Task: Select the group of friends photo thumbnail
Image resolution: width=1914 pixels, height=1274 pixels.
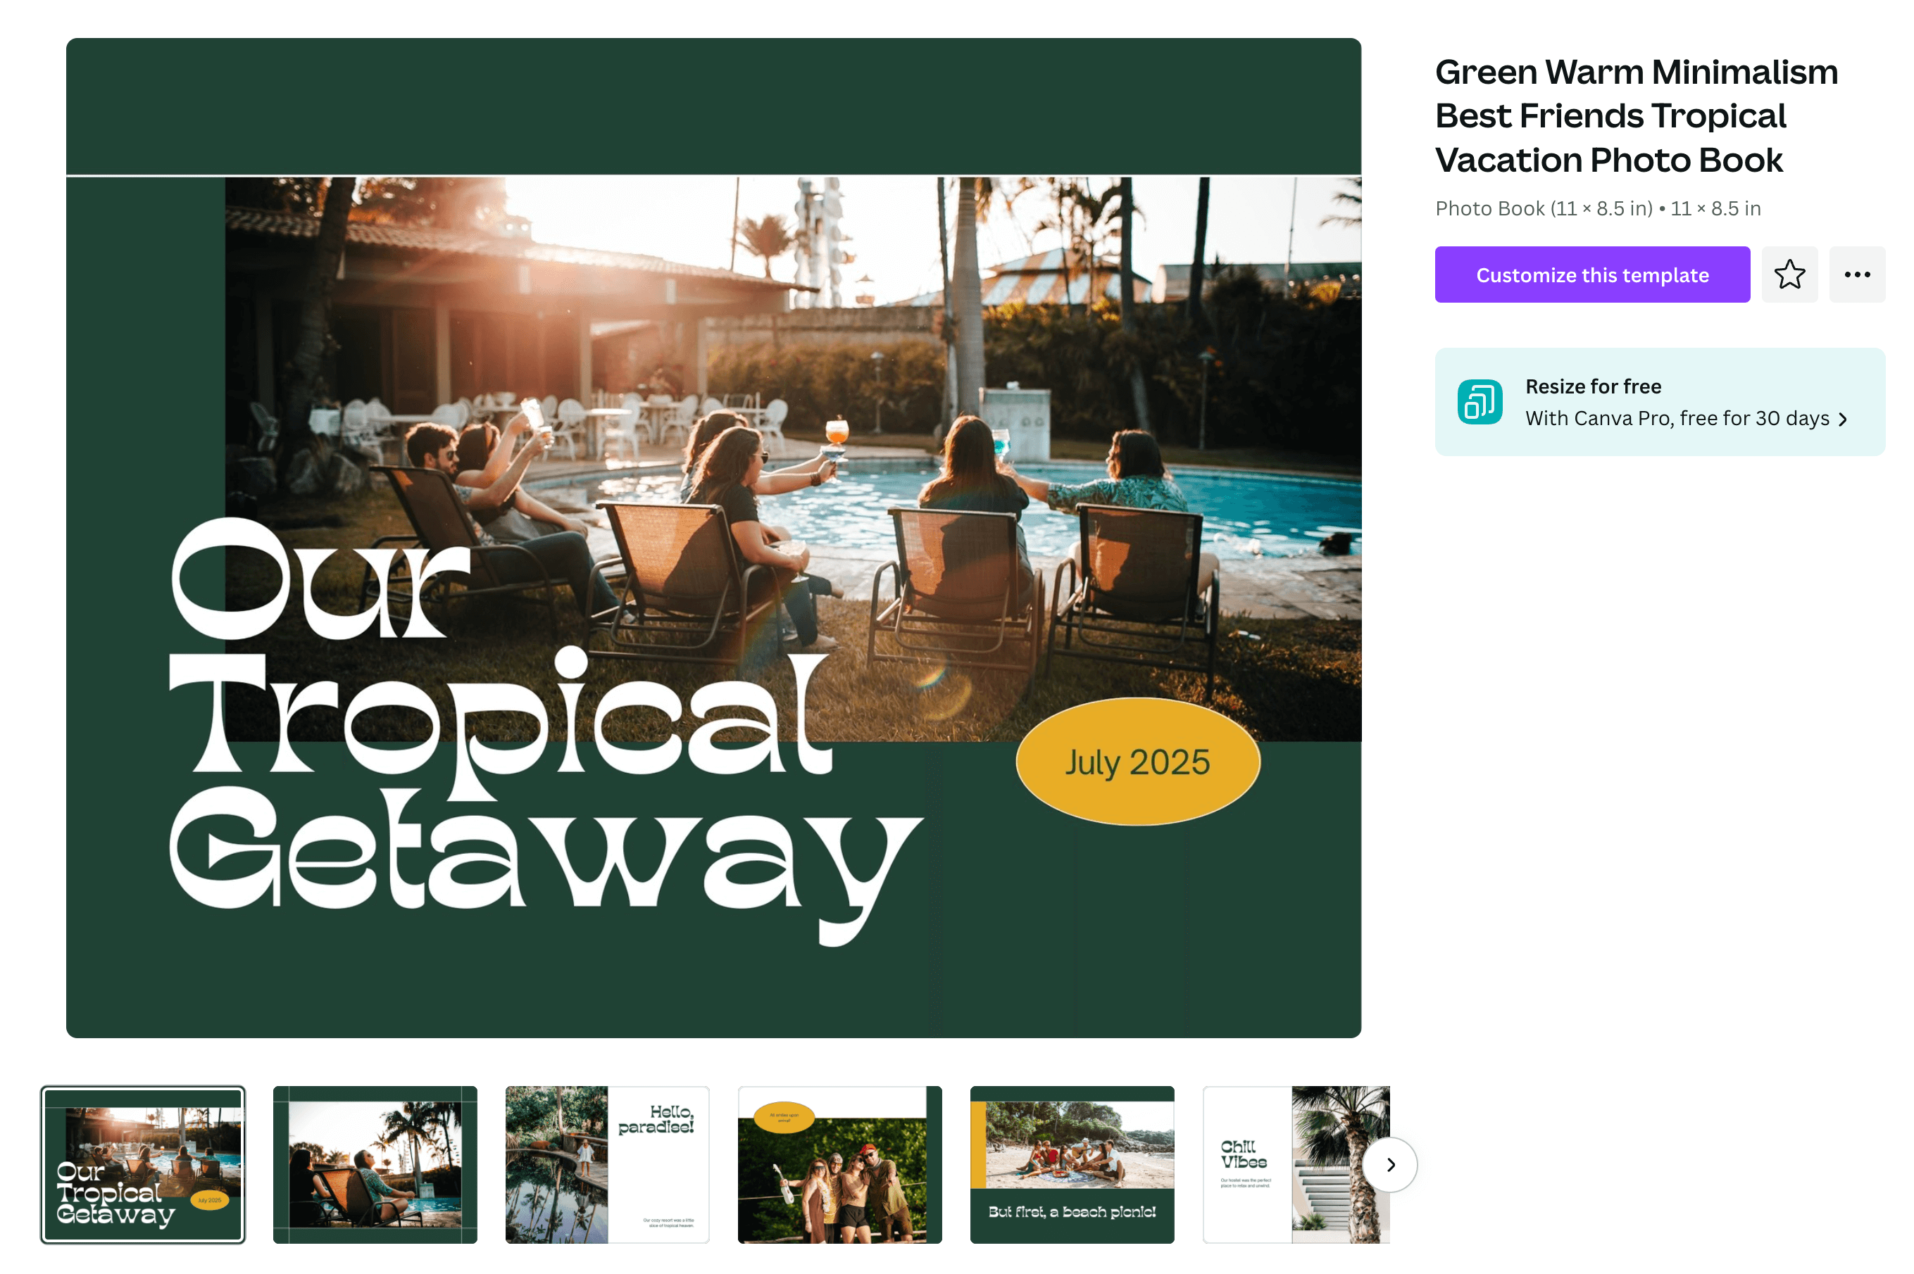Action: click(x=839, y=1165)
